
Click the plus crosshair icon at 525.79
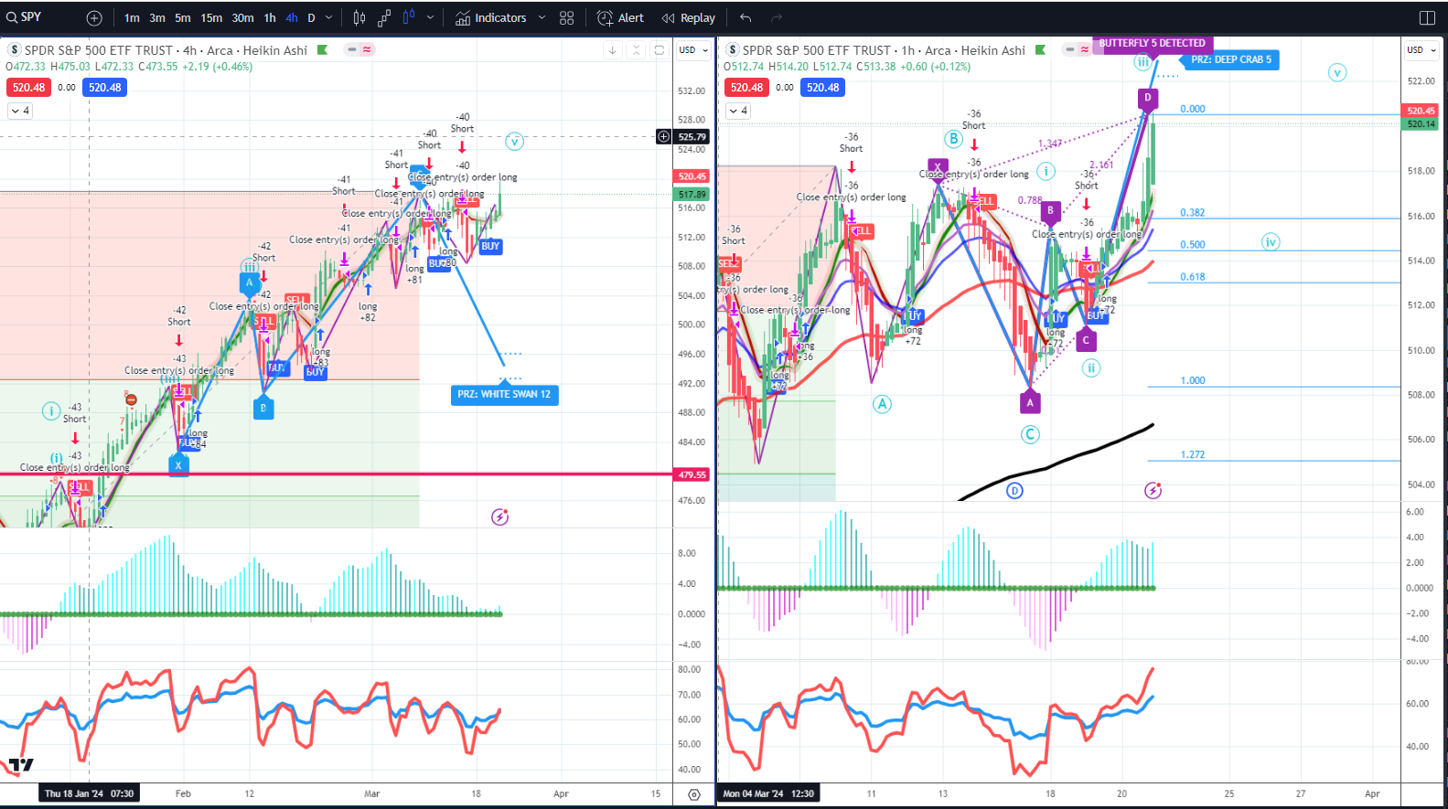(663, 137)
